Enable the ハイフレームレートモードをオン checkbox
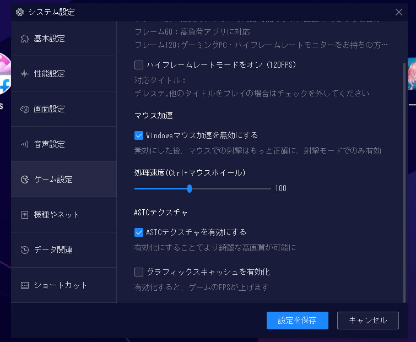This screenshot has width=416, height=342. 139,65
